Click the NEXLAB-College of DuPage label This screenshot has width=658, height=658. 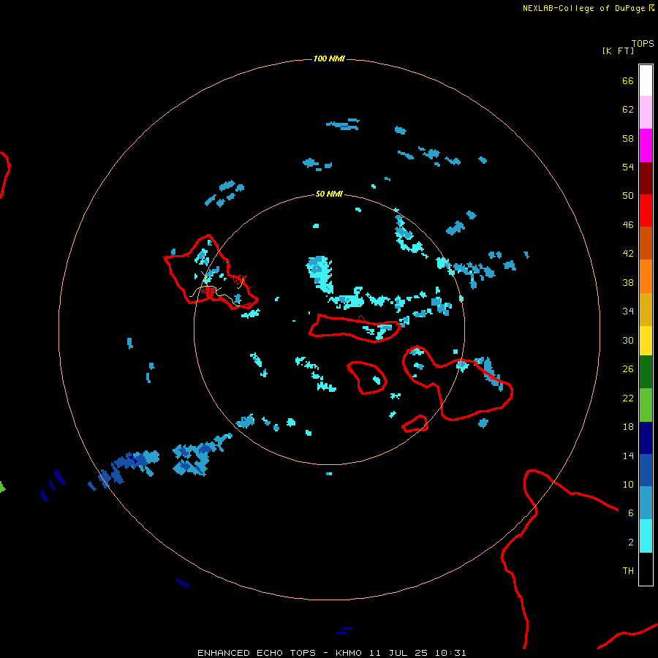(583, 8)
